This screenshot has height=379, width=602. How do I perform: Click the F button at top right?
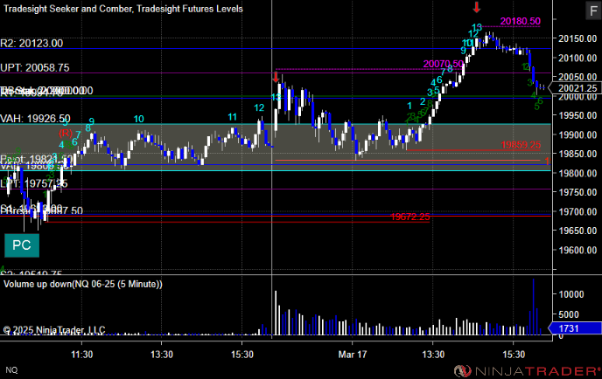[x=592, y=10]
